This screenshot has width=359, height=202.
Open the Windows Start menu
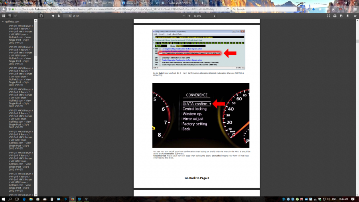point(3,199)
